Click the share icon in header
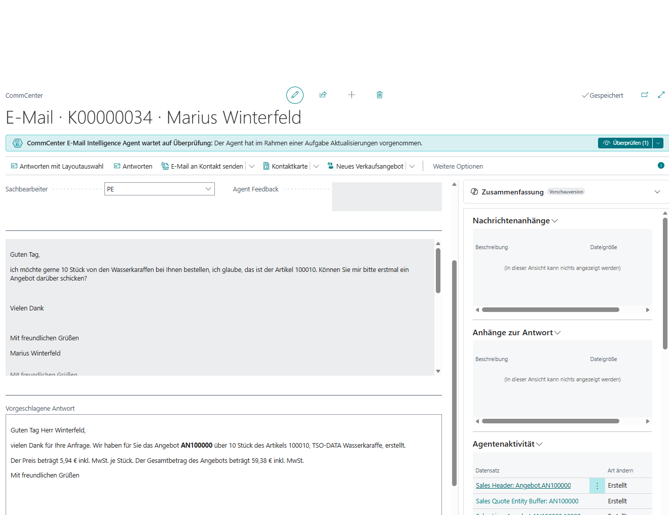Viewport: 669px width, 515px height. pyautogui.click(x=323, y=95)
